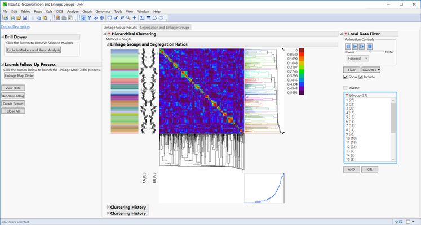Select the crosshairs tool
The image size is (421, 225).
tap(135, 18)
